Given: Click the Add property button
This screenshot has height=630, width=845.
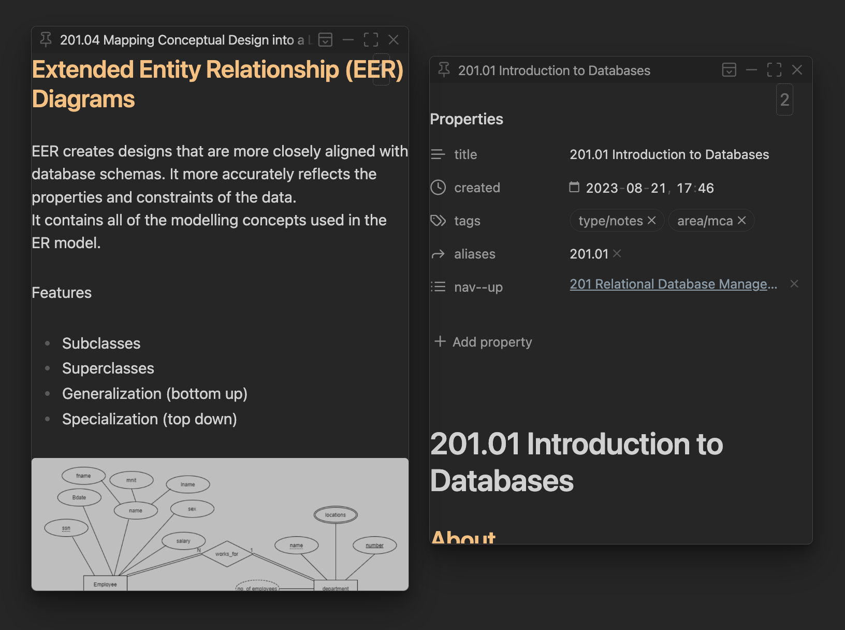Looking at the screenshot, I should pyautogui.click(x=483, y=341).
